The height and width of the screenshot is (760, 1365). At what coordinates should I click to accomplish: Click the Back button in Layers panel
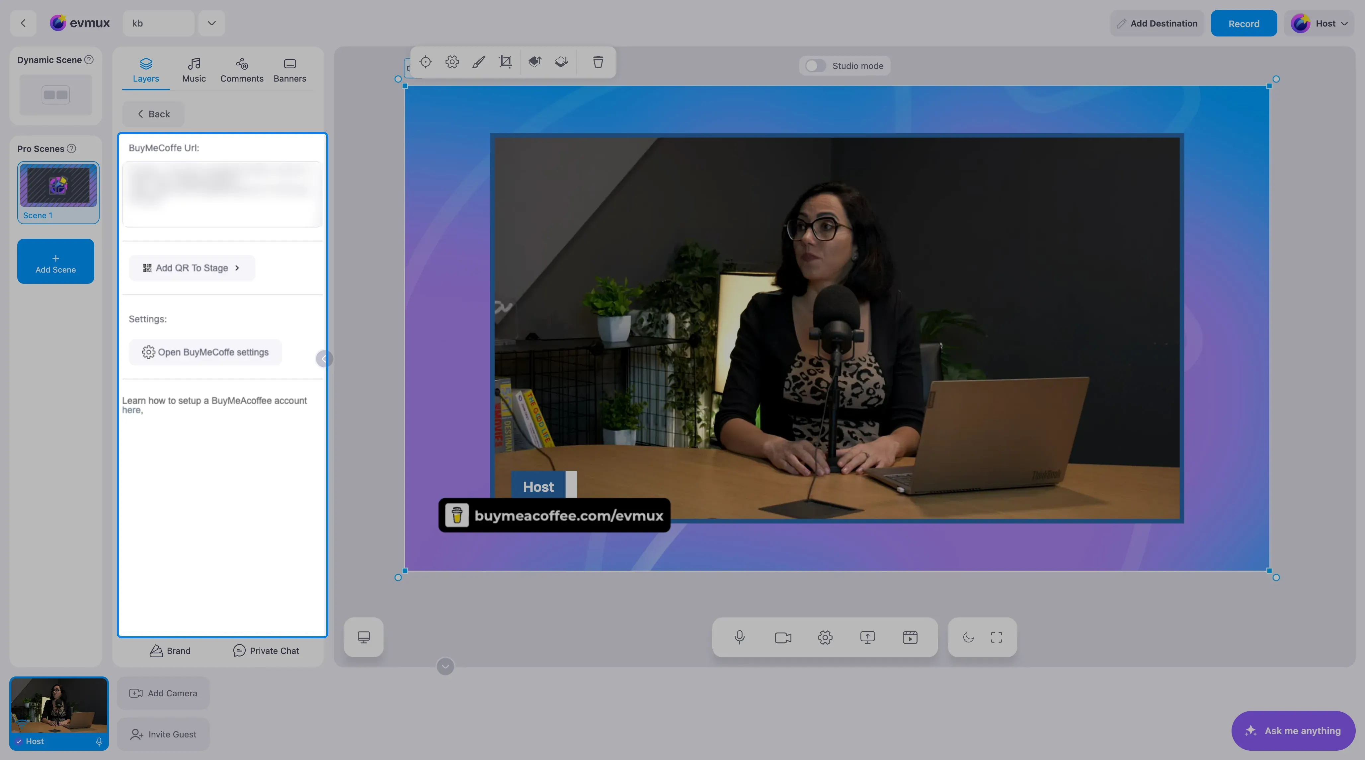click(154, 114)
